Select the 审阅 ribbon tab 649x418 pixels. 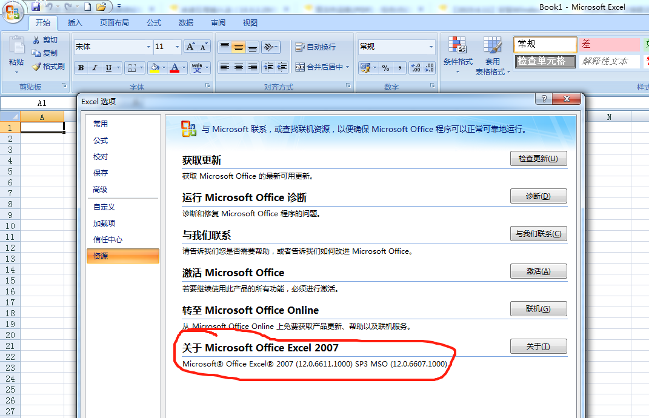click(218, 23)
